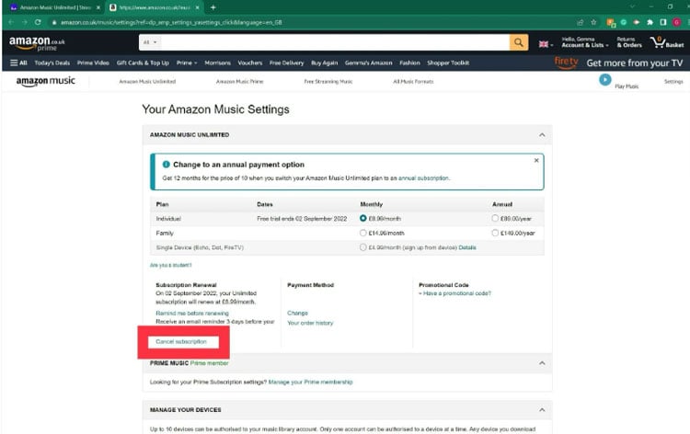Open Your order history link
The width and height of the screenshot is (690, 434).
(x=310, y=323)
